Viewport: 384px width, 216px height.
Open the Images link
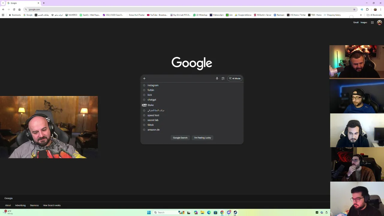[x=364, y=22]
